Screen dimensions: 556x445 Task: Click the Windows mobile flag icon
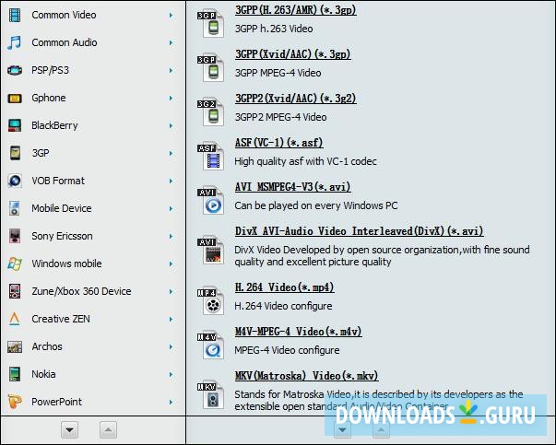tap(15, 263)
